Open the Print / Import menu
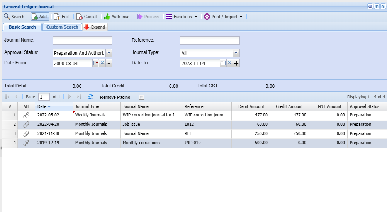Screen dimensions: 387x212 click(223, 17)
